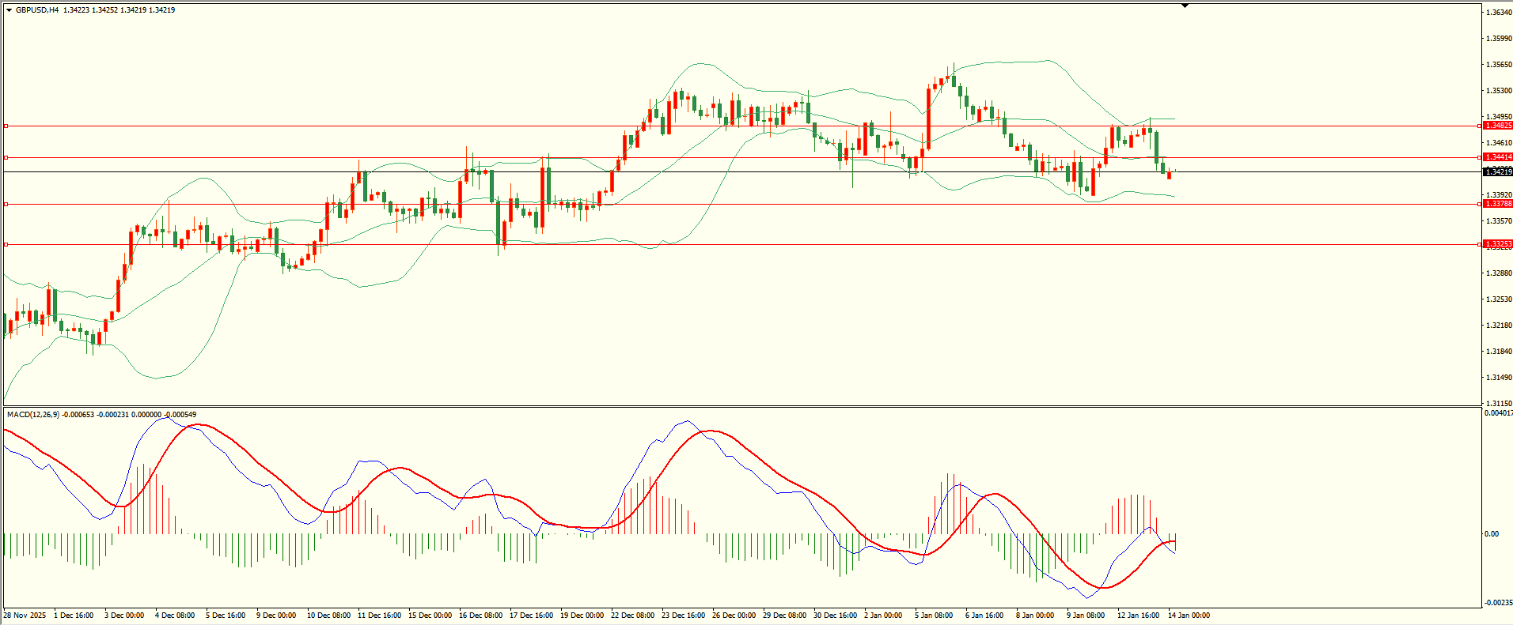Click left anchor handle of topmost red line
This screenshot has width=1513, height=625.
(6, 126)
